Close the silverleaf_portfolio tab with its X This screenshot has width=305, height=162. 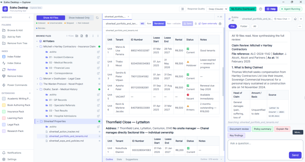(128, 16)
